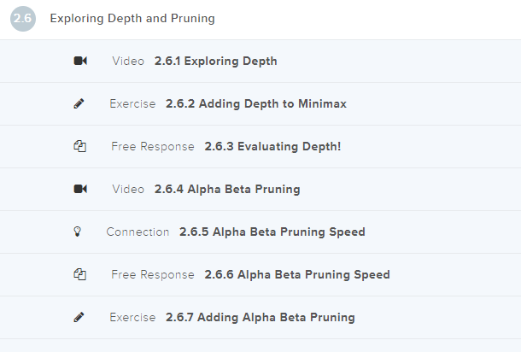Screen dimensions: 521x352
Task: Open the 2.6.1 Exploring Depth video
Action: point(215,62)
